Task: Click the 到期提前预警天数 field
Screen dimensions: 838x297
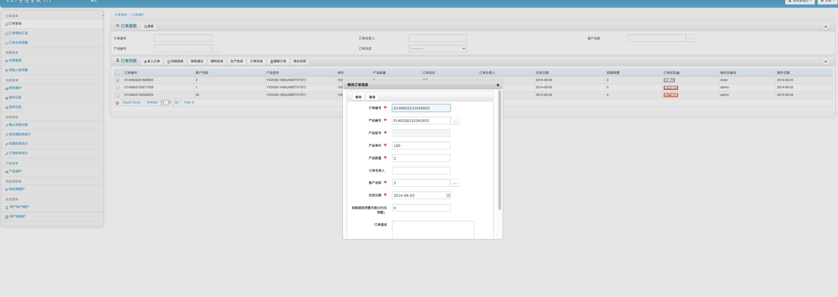Action: [x=421, y=208]
